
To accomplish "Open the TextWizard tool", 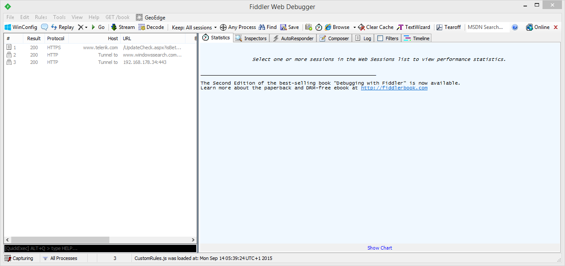I will click(414, 27).
